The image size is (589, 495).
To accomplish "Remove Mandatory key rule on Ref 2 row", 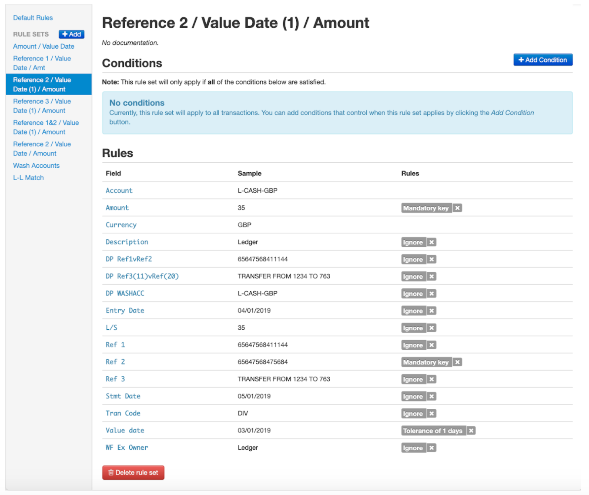I will tap(457, 362).
